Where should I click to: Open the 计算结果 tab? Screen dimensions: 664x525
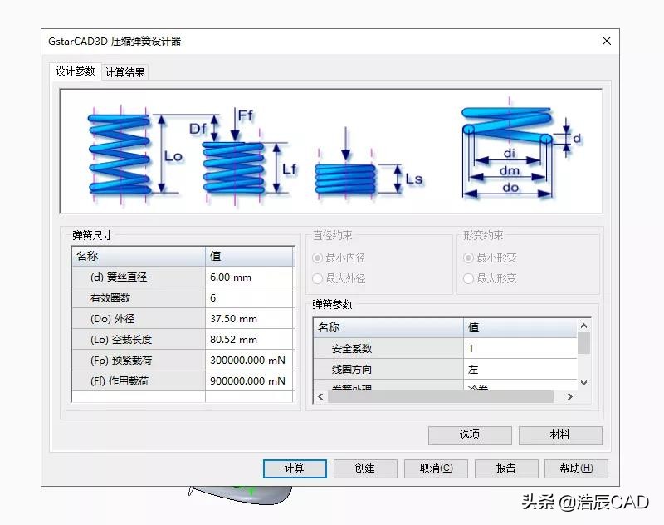point(125,72)
